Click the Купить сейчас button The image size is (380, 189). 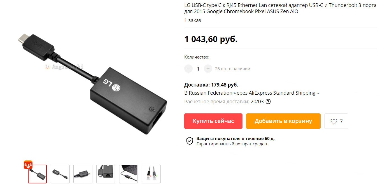coord(213,121)
